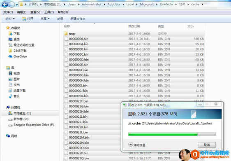Click the Forward navigation arrow button

pyautogui.click(x=12, y=5)
